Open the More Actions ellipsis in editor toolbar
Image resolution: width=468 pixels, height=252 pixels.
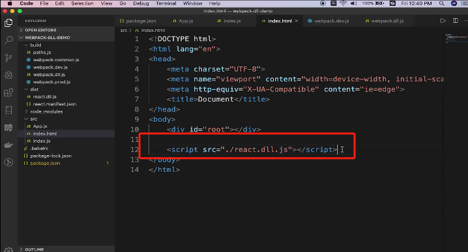(x=465, y=21)
